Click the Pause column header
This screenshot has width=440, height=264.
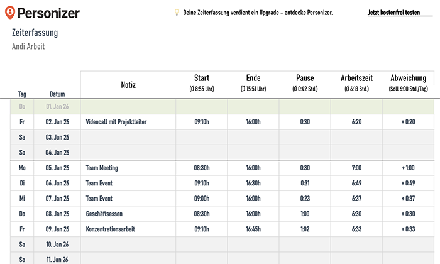(x=305, y=83)
